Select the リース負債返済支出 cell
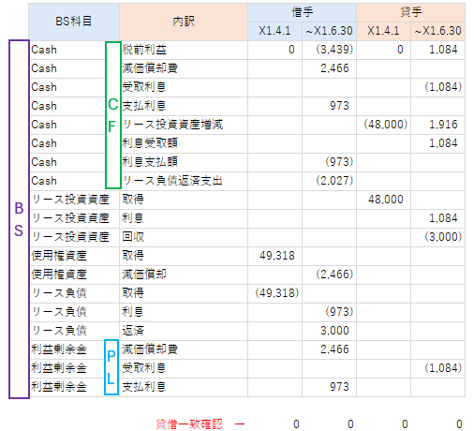 (x=184, y=181)
